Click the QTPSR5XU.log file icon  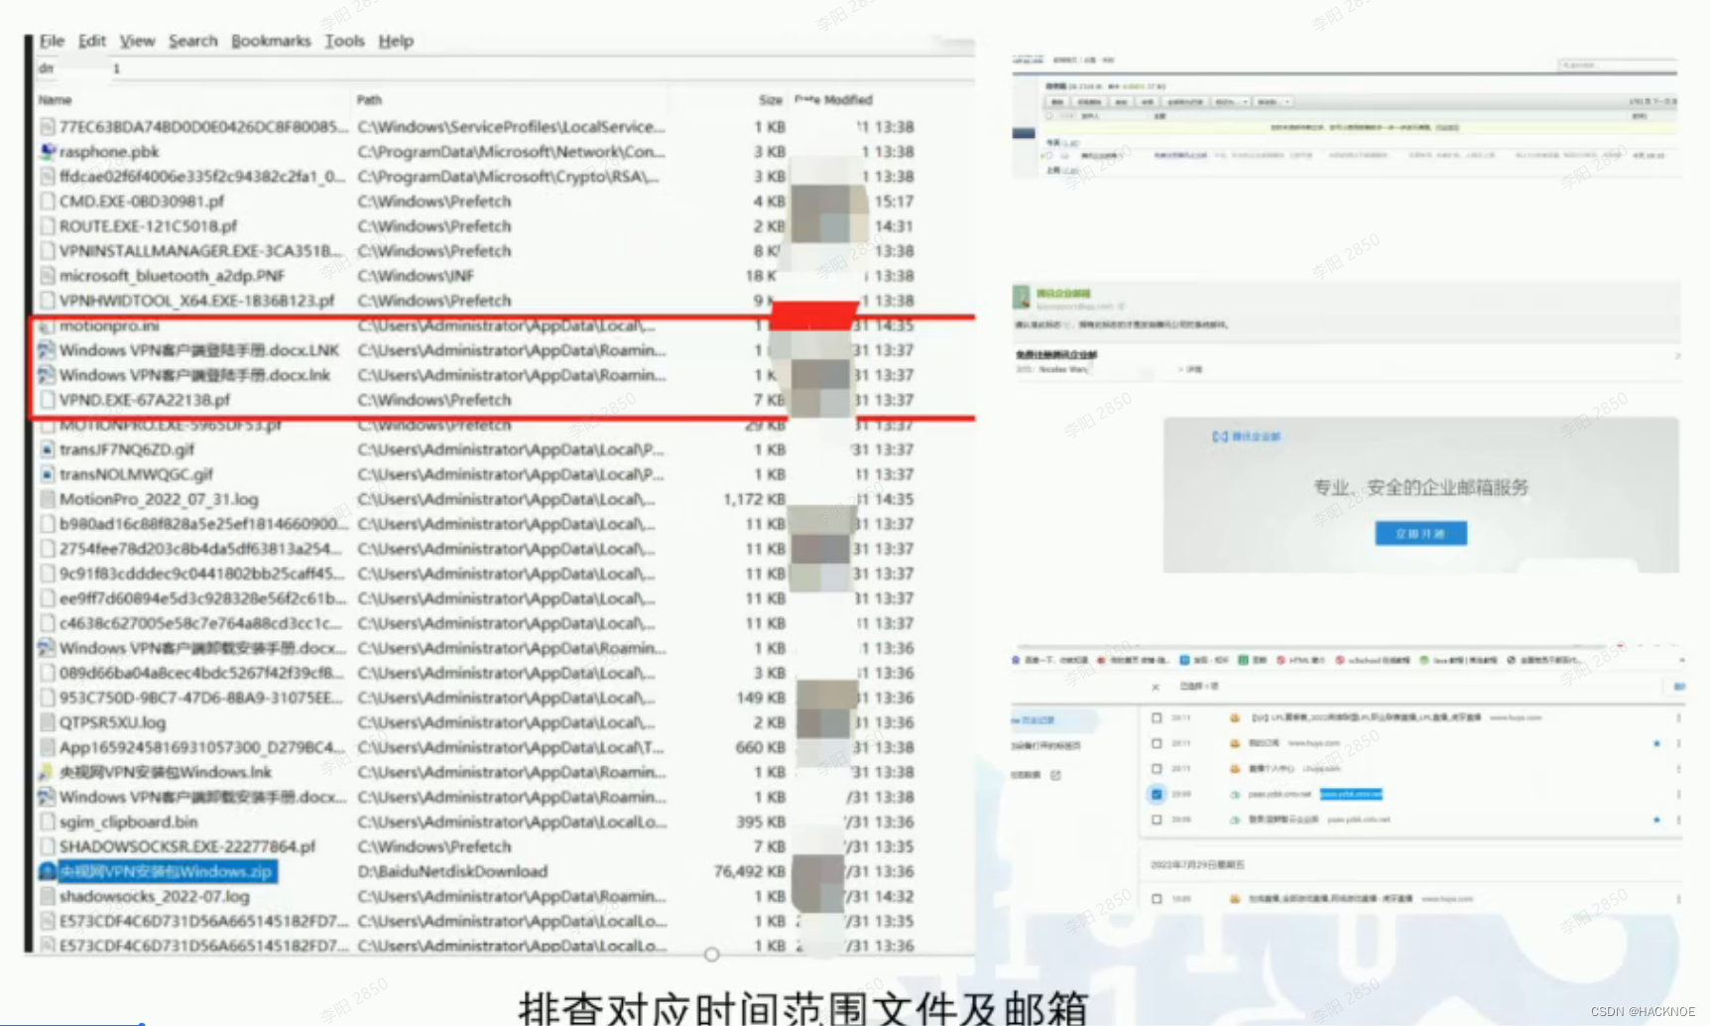(x=47, y=722)
